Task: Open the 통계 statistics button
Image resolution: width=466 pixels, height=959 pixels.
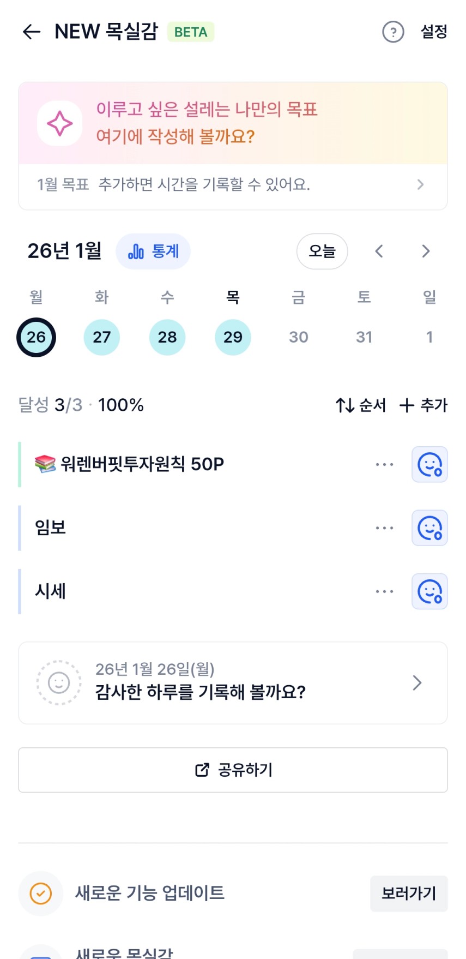Action: 153,251
